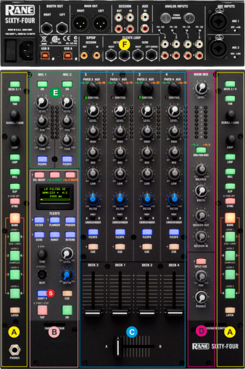Click the Deck 2/4 selector button
The height and width of the screenshot is (369, 245).
pos(230,84)
